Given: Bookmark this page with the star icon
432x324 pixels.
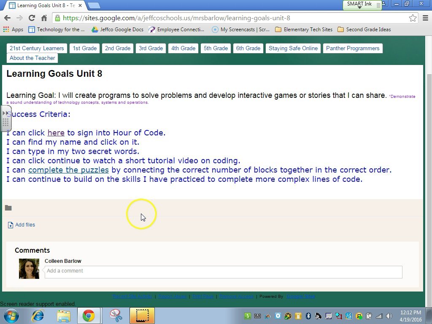Looking at the screenshot, I should click(413, 18).
